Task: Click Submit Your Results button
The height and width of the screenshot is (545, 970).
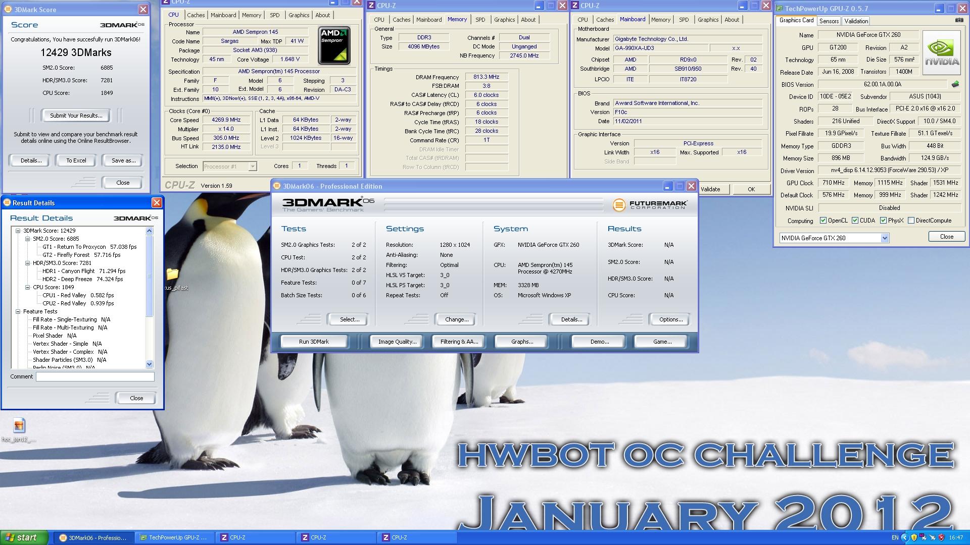Action: click(x=76, y=116)
